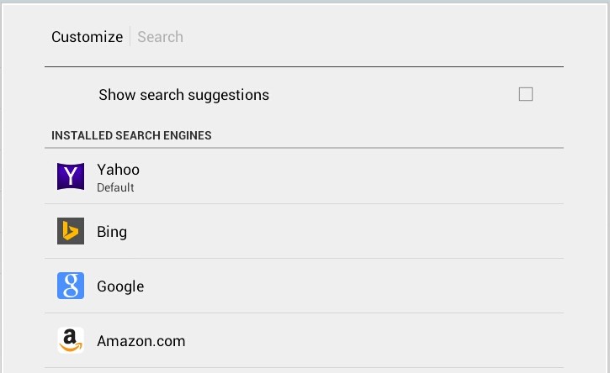Click the Installed Search Engines header
Viewport: 610px width, 373px height.
click(x=131, y=135)
